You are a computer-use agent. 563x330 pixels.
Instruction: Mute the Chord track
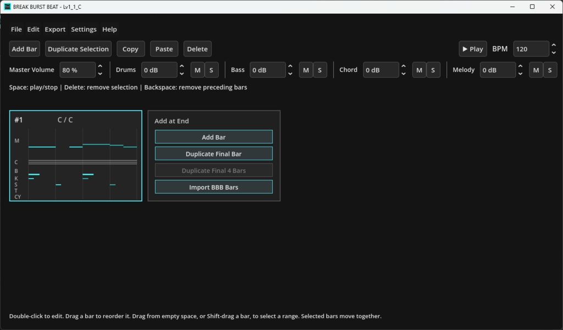[420, 70]
